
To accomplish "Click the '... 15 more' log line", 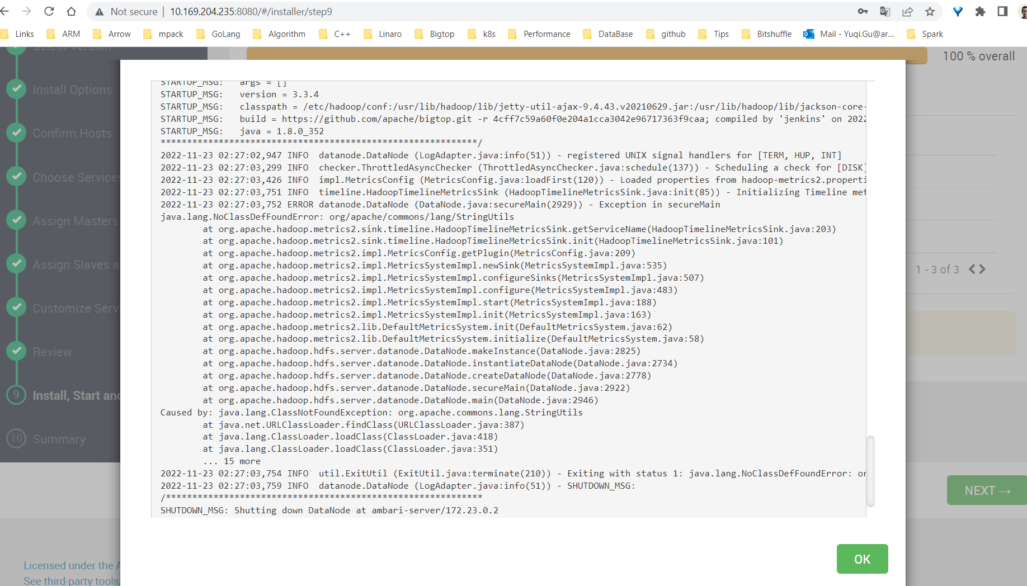I will tap(232, 461).
